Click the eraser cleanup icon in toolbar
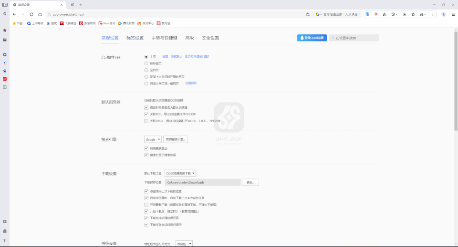 pyautogui.click(x=385, y=14)
